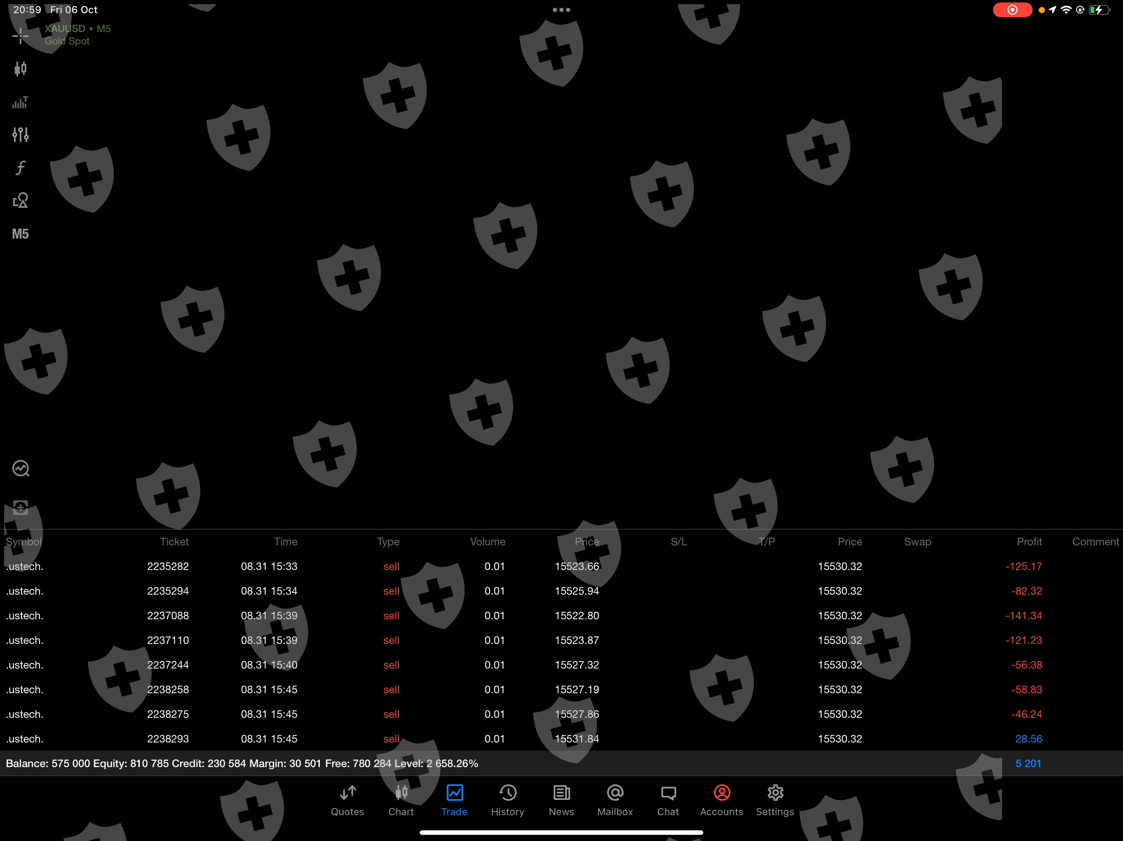Open candlestick chart type icon in sidebar

[20, 69]
